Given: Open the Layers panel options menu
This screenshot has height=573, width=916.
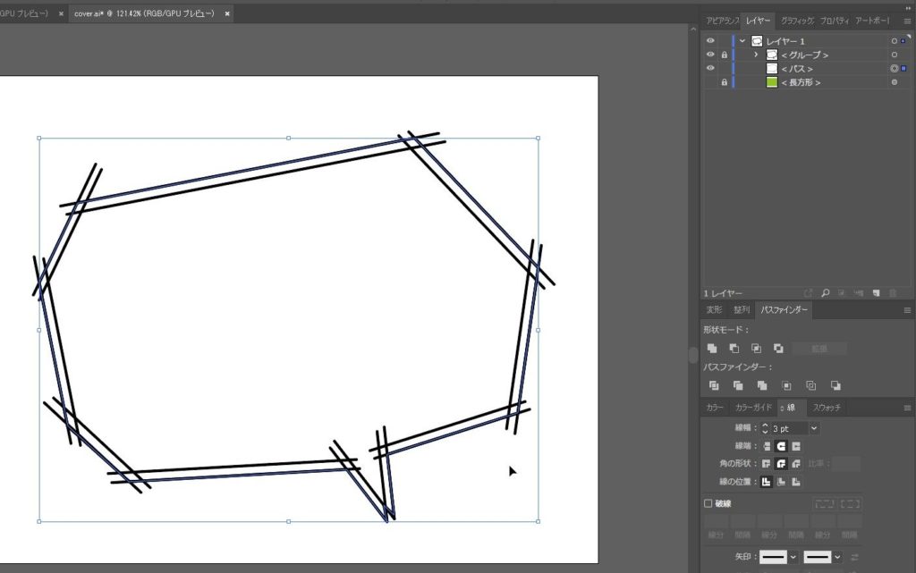Looking at the screenshot, I should (906, 21).
